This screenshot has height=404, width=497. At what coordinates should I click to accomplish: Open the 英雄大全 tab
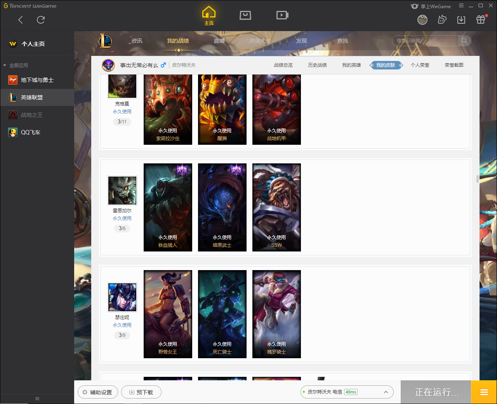pyautogui.click(x=260, y=41)
